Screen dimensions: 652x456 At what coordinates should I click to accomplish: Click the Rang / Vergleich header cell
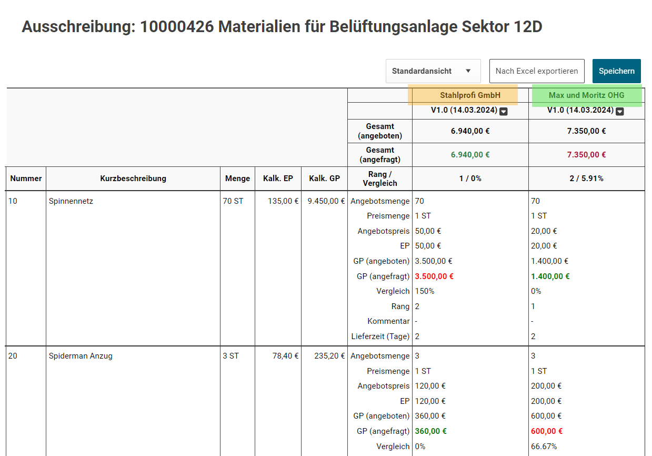pyautogui.click(x=379, y=179)
